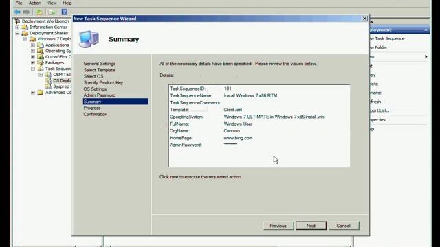
Task: Expand the Packages tree node
Action: pos(33,62)
